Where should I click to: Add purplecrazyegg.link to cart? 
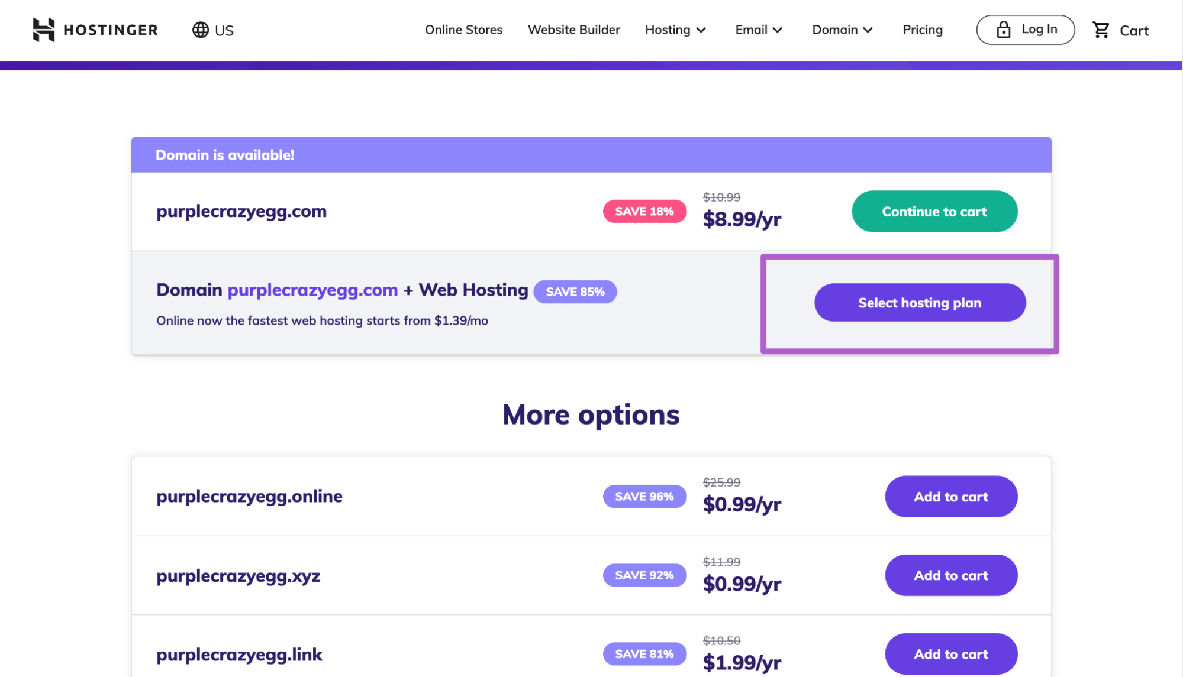[950, 653]
